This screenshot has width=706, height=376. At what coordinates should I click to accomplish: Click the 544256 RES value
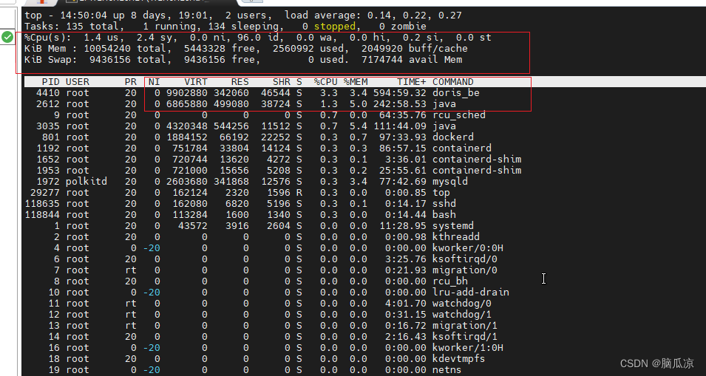(231, 126)
